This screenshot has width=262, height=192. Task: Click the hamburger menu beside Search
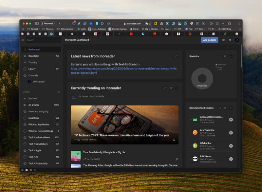(x=23, y=40)
